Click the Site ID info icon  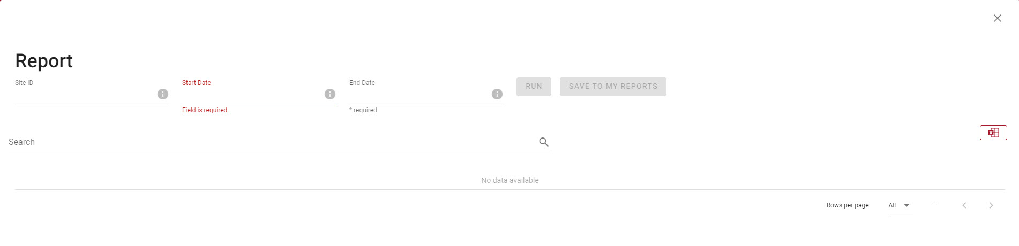tap(163, 94)
